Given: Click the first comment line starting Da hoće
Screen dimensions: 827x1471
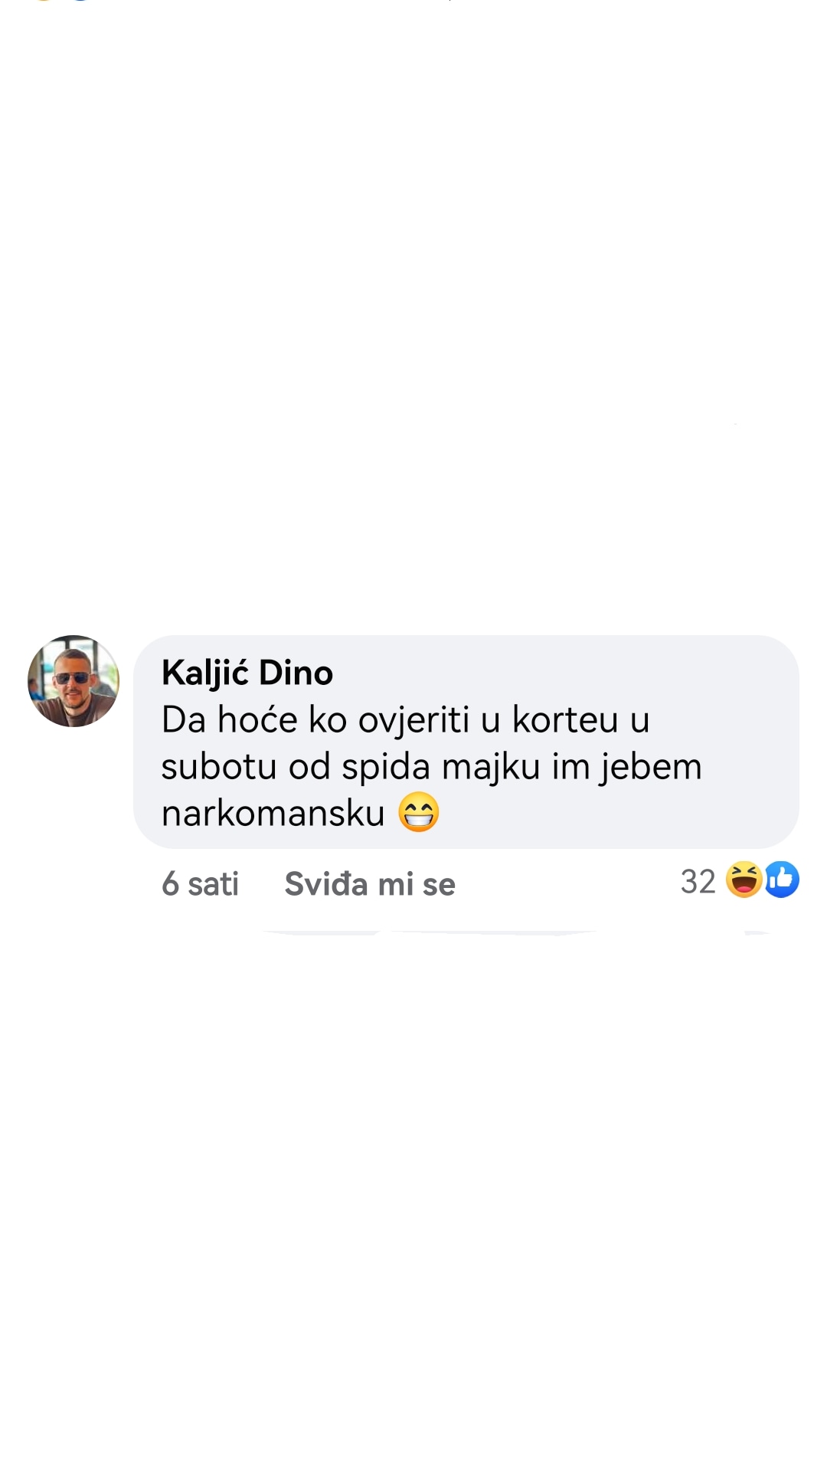Looking at the screenshot, I should point(406,720).
